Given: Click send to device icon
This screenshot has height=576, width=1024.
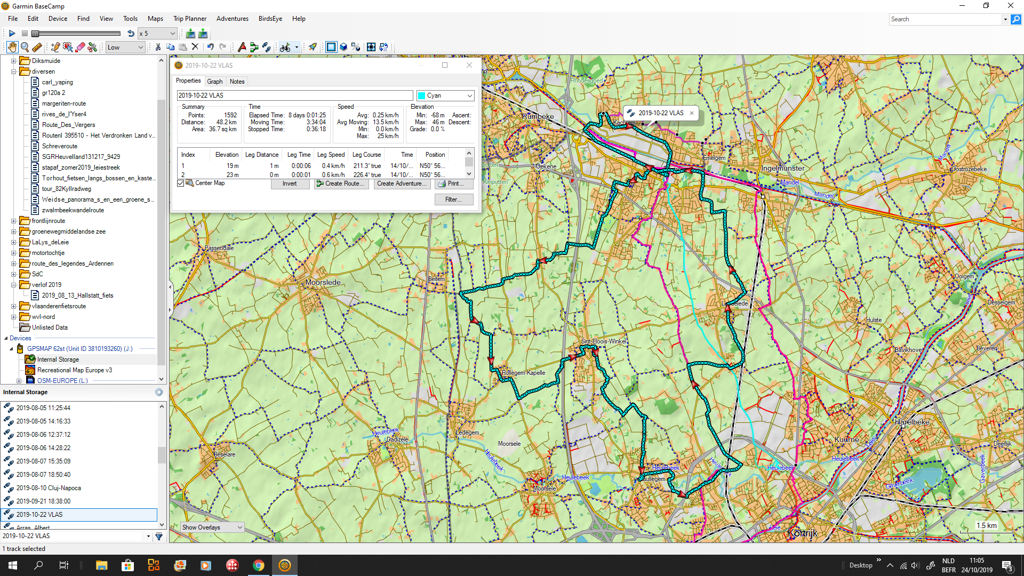Looking at the screenshot, I should [x=203, y=33].
